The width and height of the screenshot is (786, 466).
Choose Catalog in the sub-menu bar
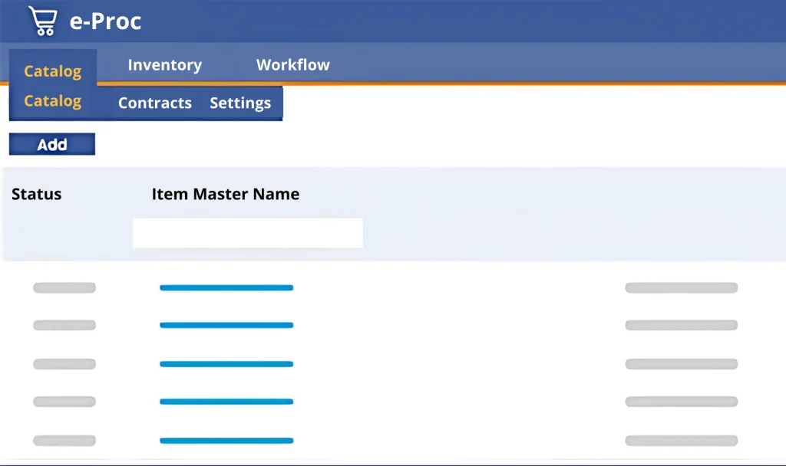52,101
